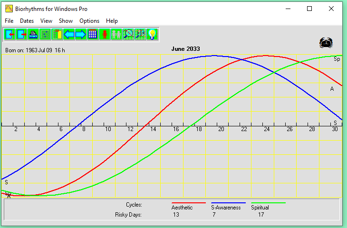Click day 30 on the date axis

coord(335,129)
